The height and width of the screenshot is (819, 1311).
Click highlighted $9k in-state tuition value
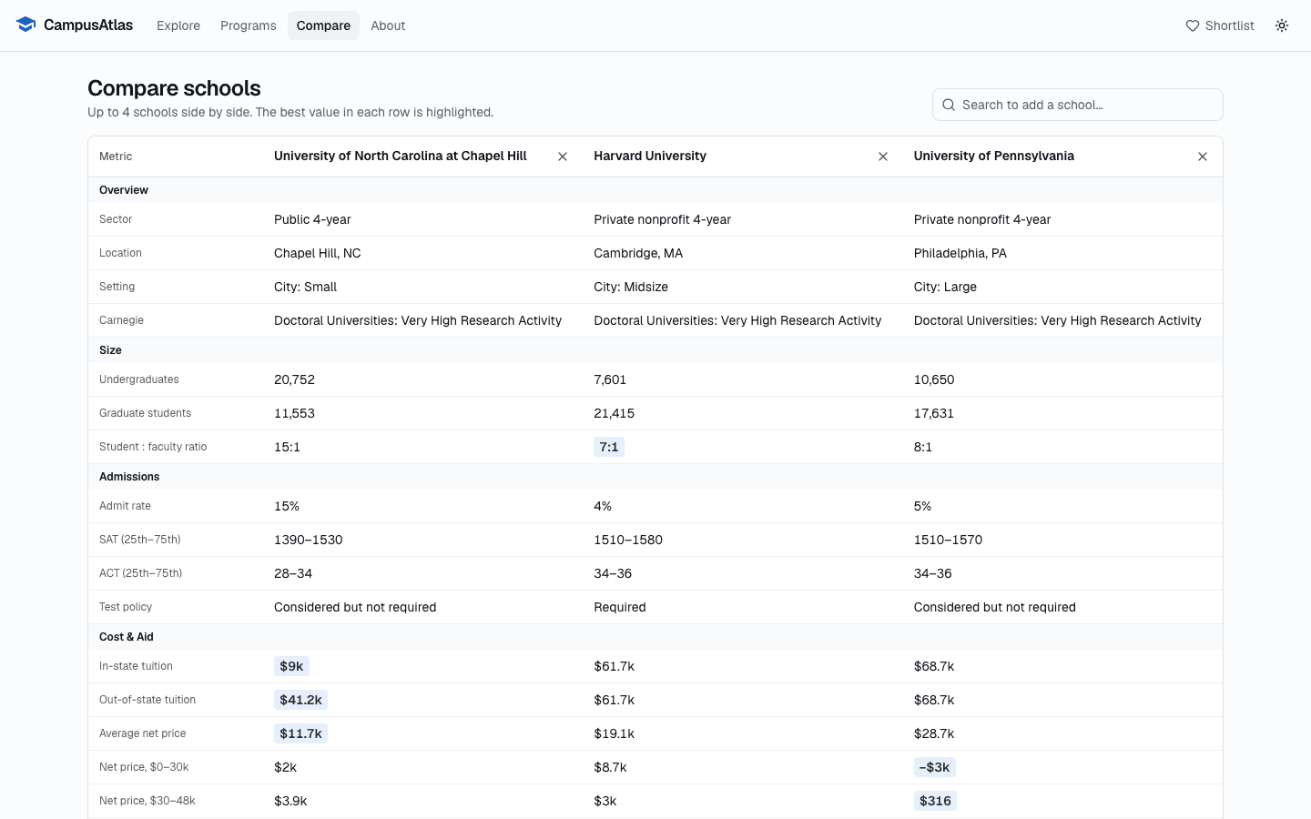[x=291, y=666]
